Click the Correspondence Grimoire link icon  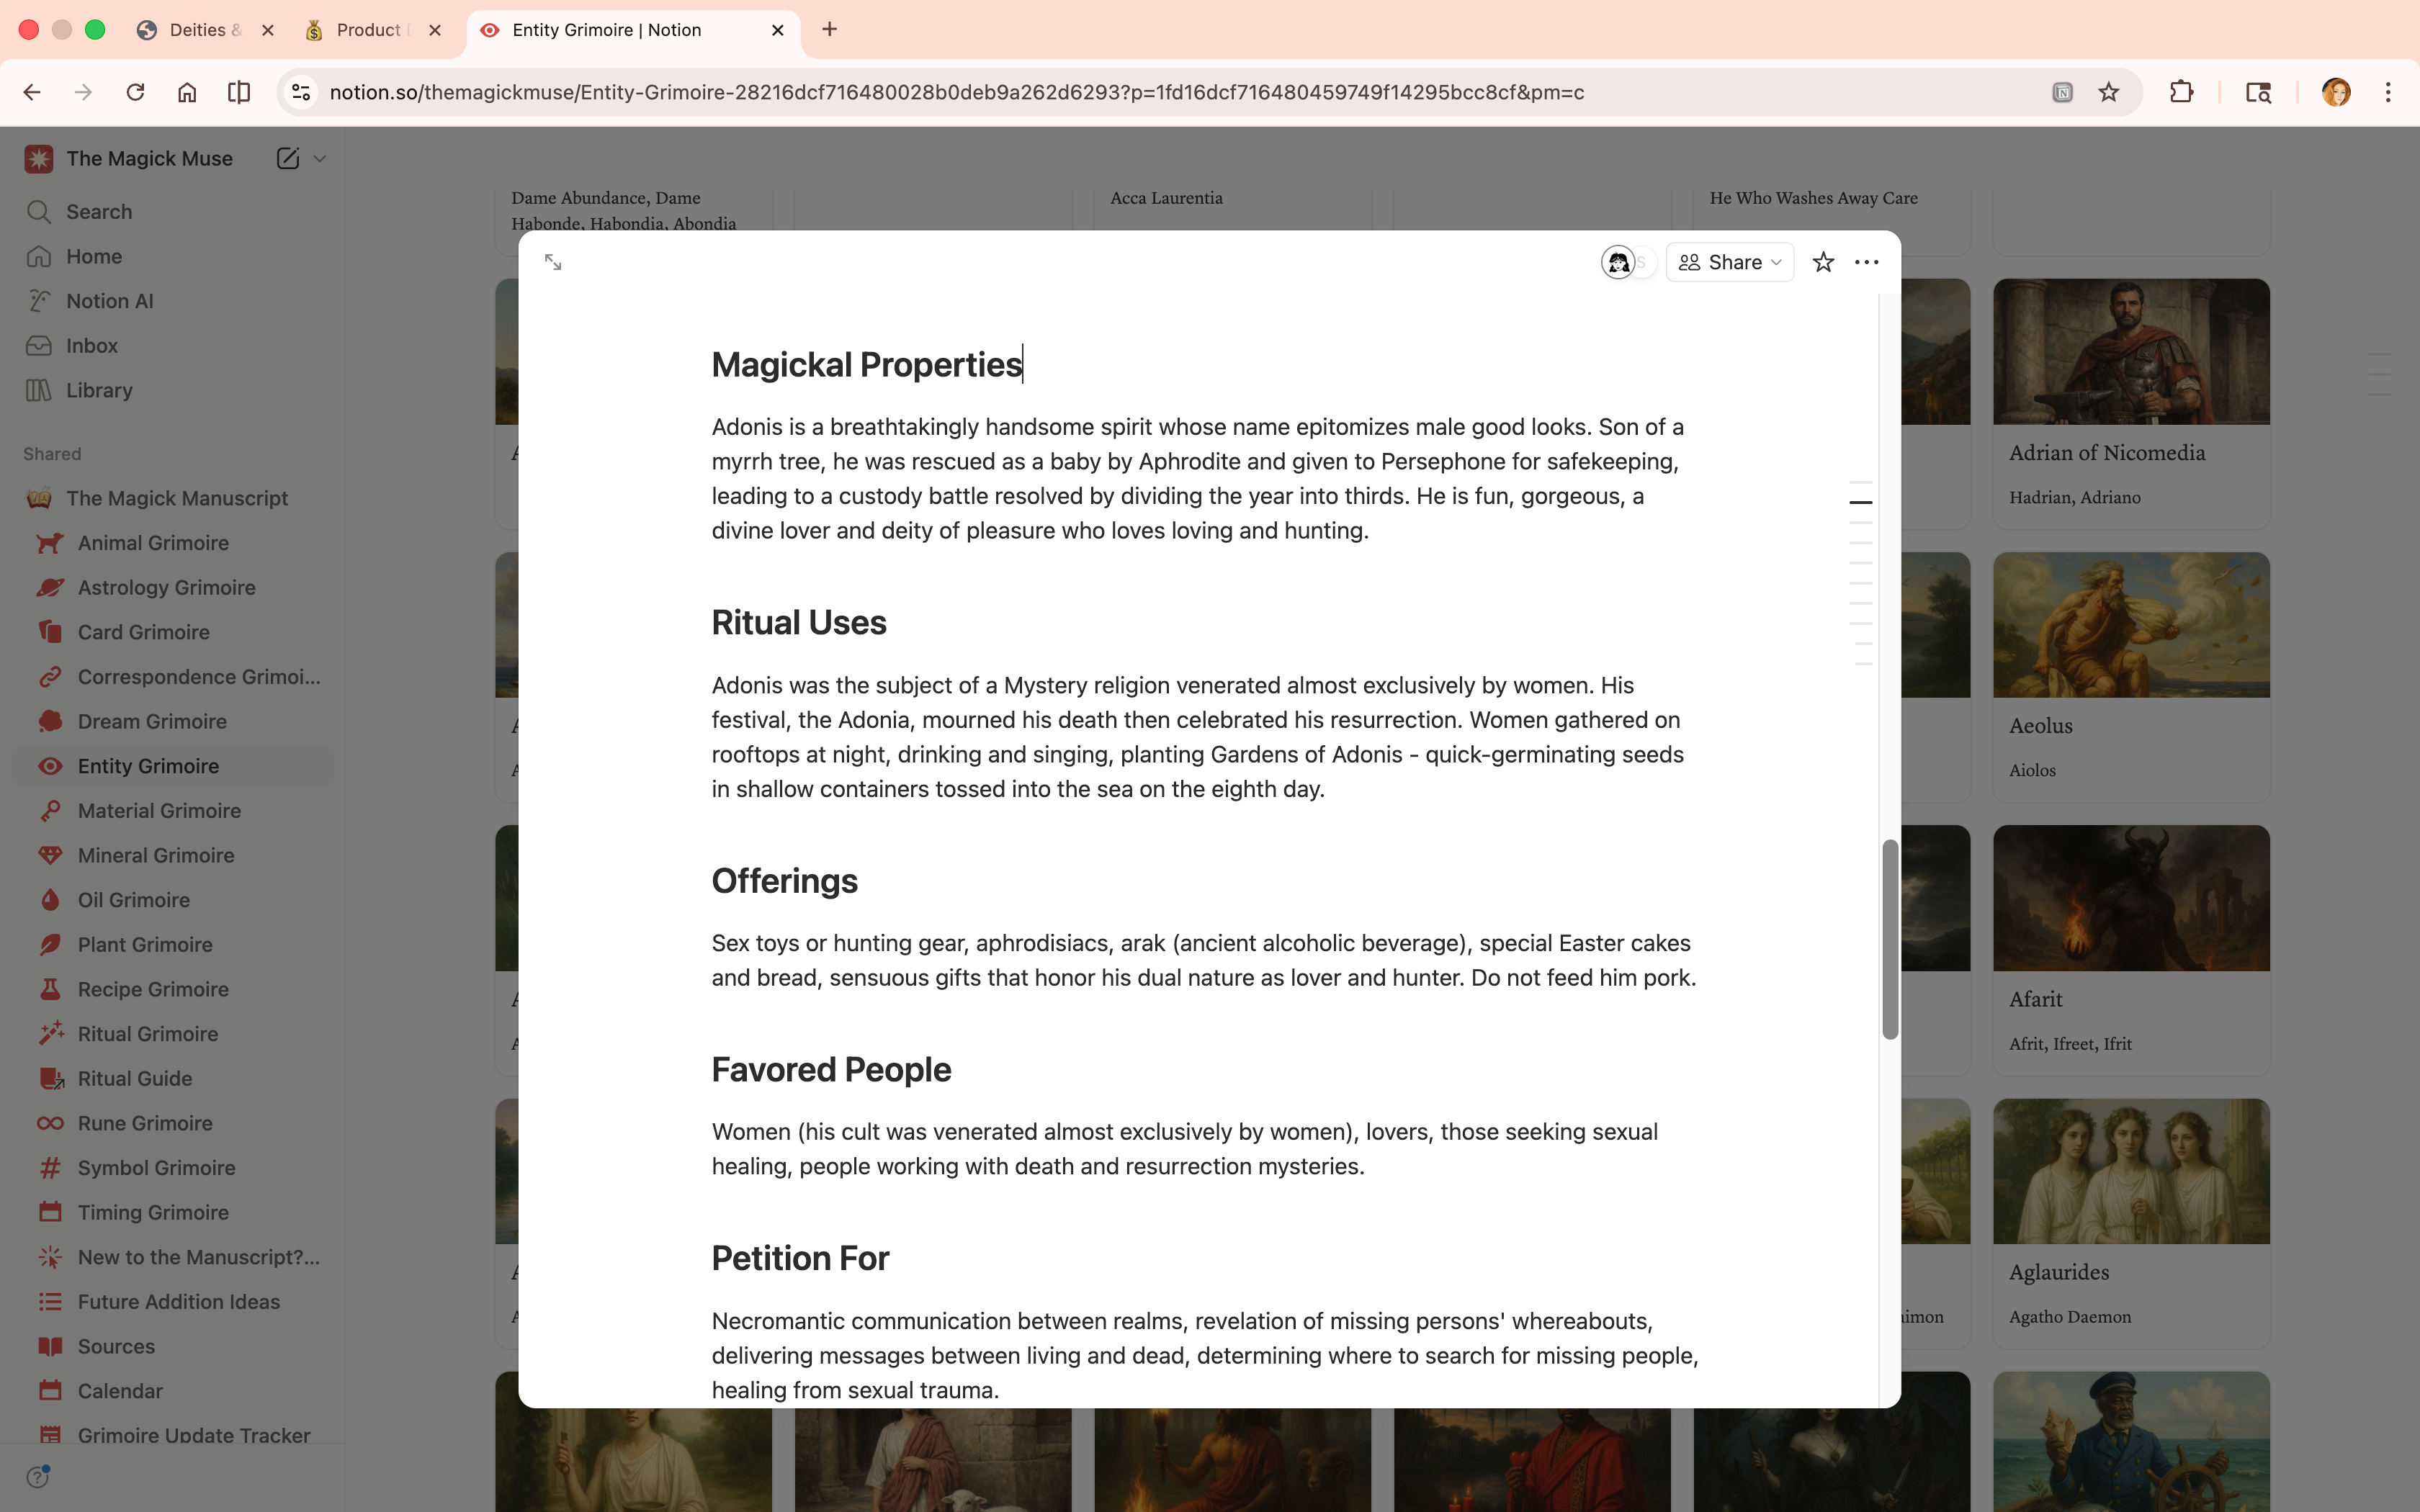point(50,677)
